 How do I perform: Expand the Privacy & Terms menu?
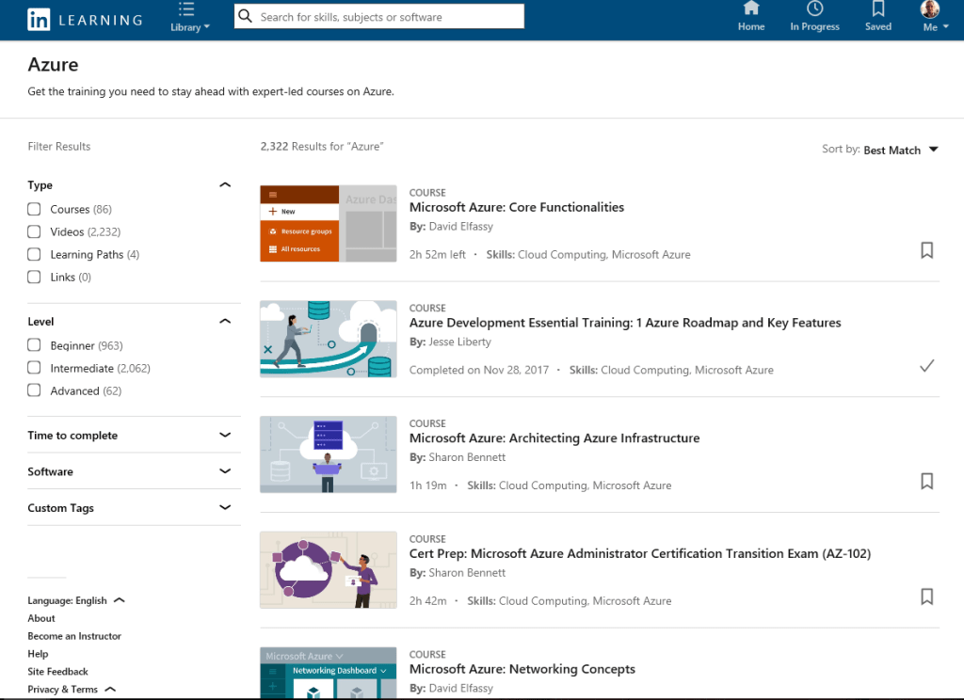point(72,690)
